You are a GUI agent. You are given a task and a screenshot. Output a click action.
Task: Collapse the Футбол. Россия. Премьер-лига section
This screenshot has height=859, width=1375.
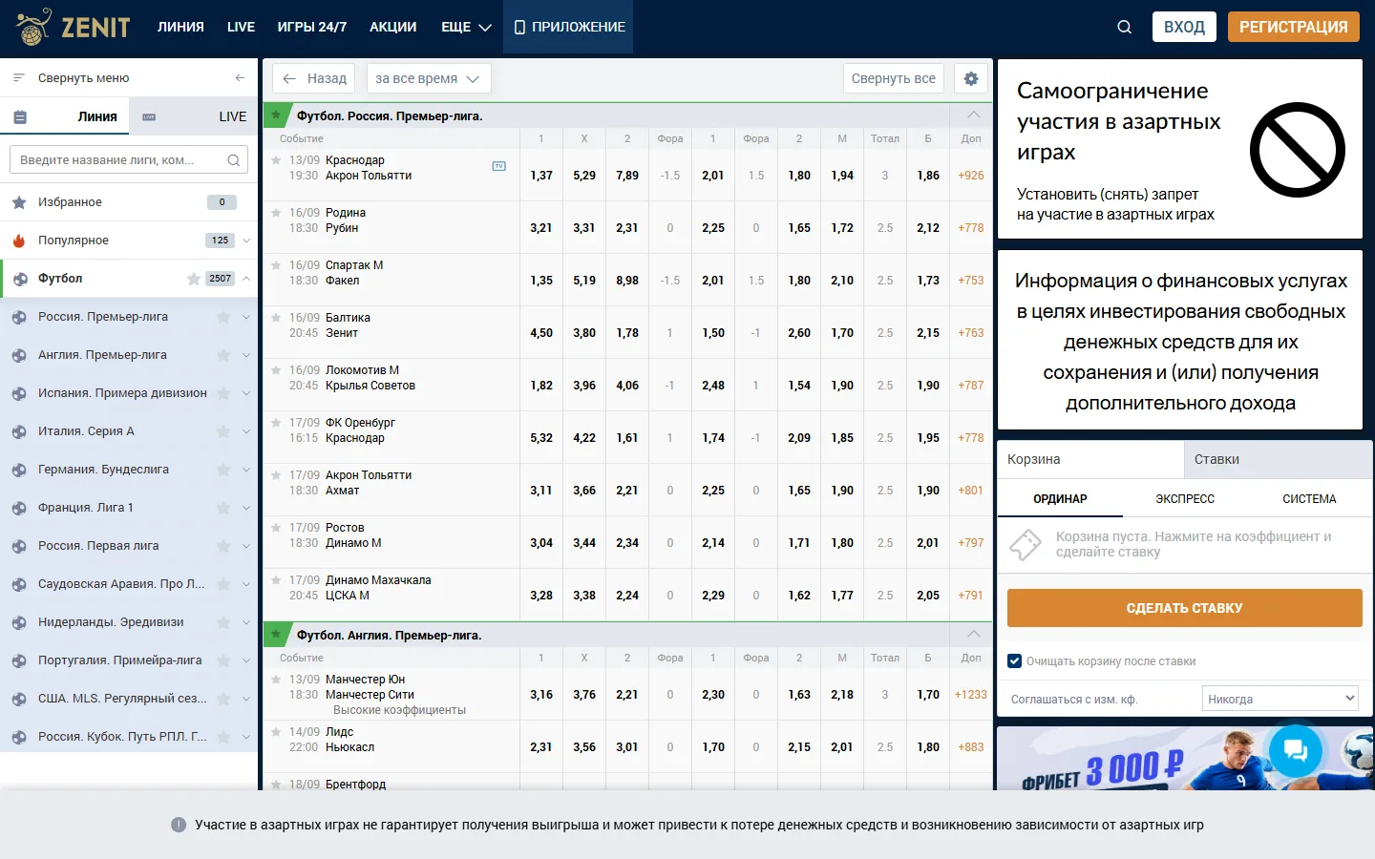pyautogui.click(x=974, y=115)
